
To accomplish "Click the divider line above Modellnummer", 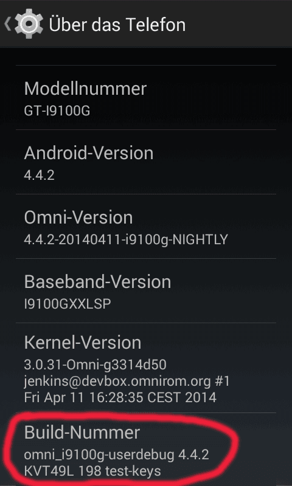I will pos(146,65).
